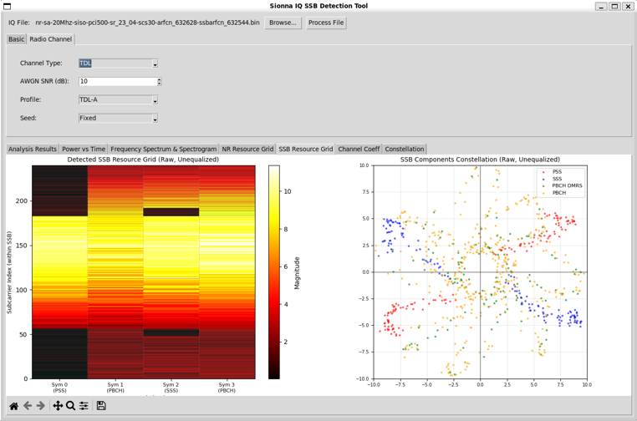Image resolution: width=637 pixels, height=421 pixels.
Task: Click the Home reset view icon
Action: pos(13,406)
